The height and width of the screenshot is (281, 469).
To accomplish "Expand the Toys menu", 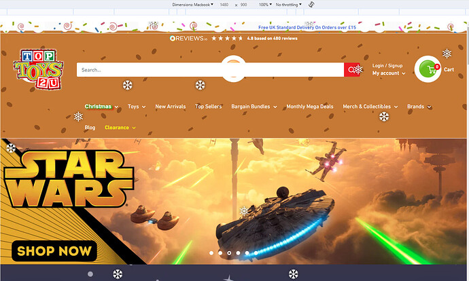I will (x=137, y=107).
